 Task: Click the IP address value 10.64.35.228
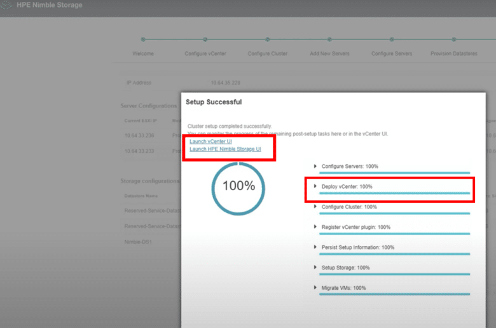(x=226, y=83)
